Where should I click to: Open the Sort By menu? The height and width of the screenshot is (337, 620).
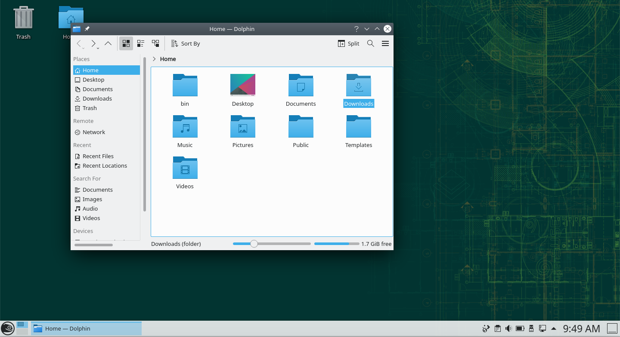[x=185, y=43]
